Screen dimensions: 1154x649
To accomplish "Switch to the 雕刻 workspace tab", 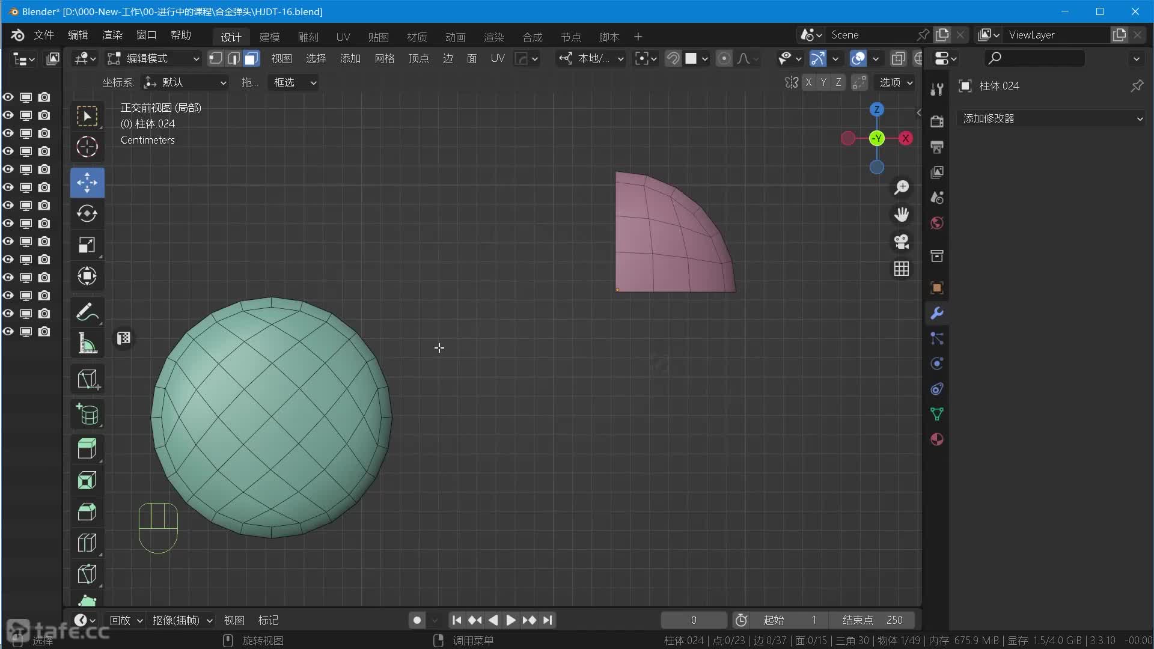I will tap(308, 37).
